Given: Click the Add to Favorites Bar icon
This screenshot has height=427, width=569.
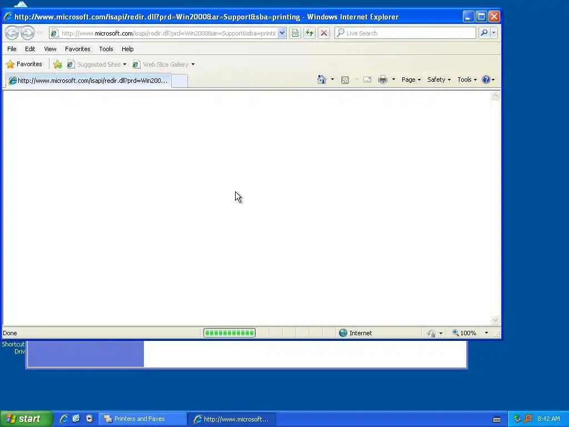Looking at the screenshot, I should [x=58, y=64].
